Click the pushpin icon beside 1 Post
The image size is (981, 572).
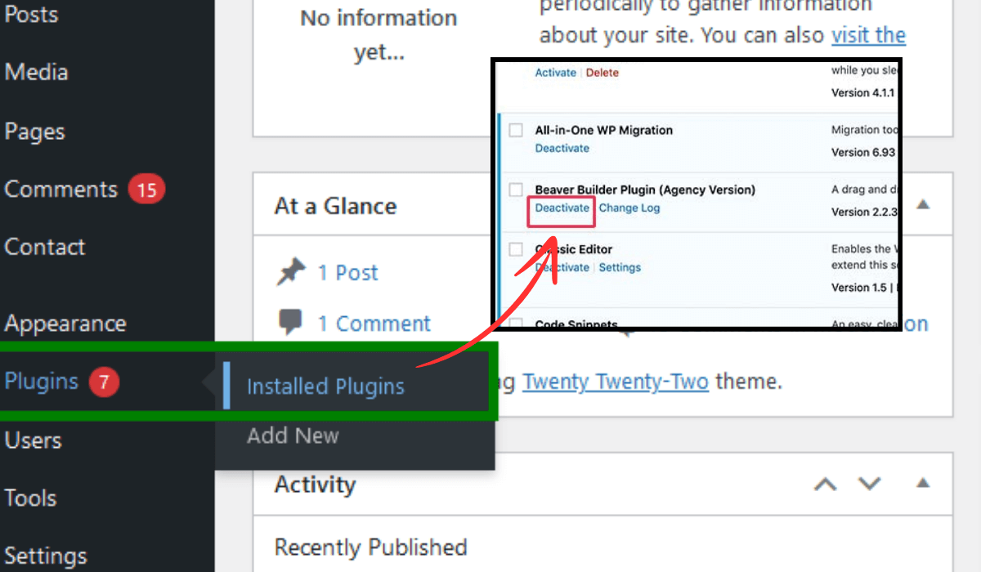coord(292,271)
